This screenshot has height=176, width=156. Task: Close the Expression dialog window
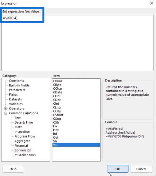[151, 3]
